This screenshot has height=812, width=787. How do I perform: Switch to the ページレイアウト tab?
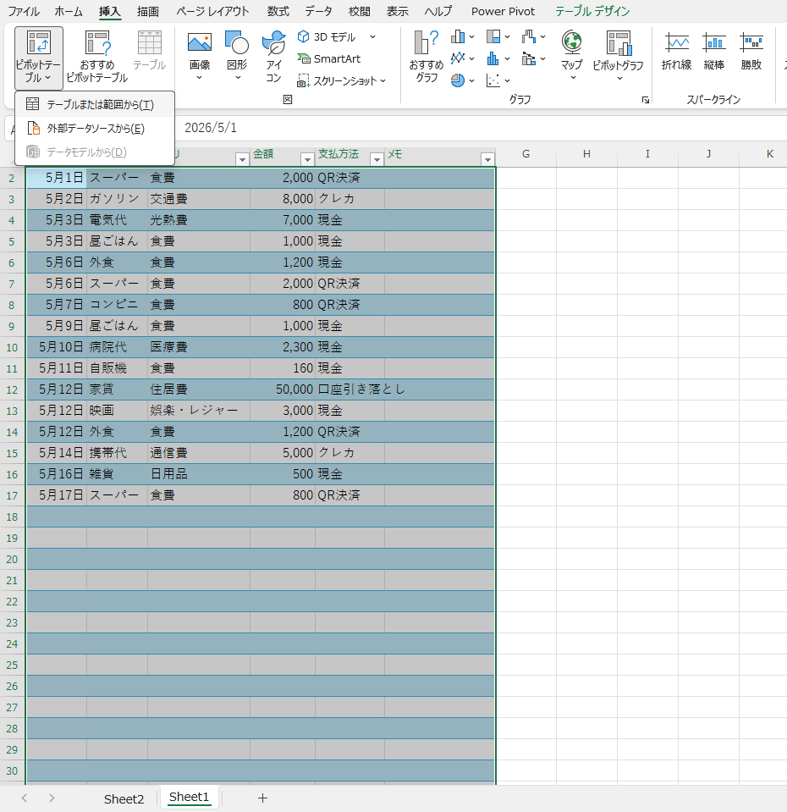(x=212, y=11)
